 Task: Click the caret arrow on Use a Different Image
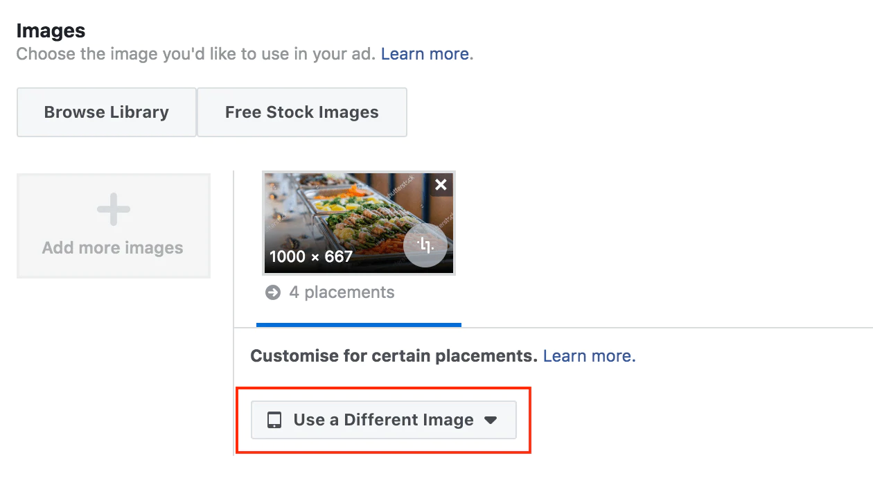point(491,420)
